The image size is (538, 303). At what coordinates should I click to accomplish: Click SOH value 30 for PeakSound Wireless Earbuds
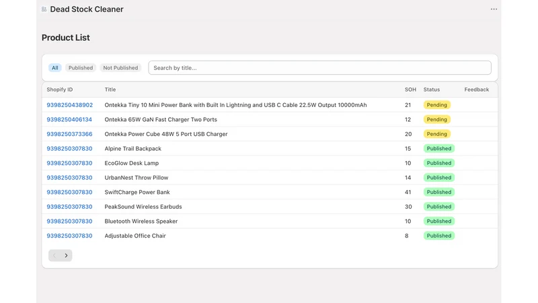(408, 207)
